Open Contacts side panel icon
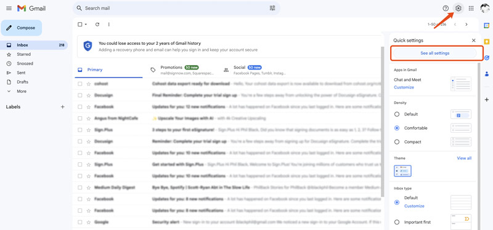 [487, 74]
